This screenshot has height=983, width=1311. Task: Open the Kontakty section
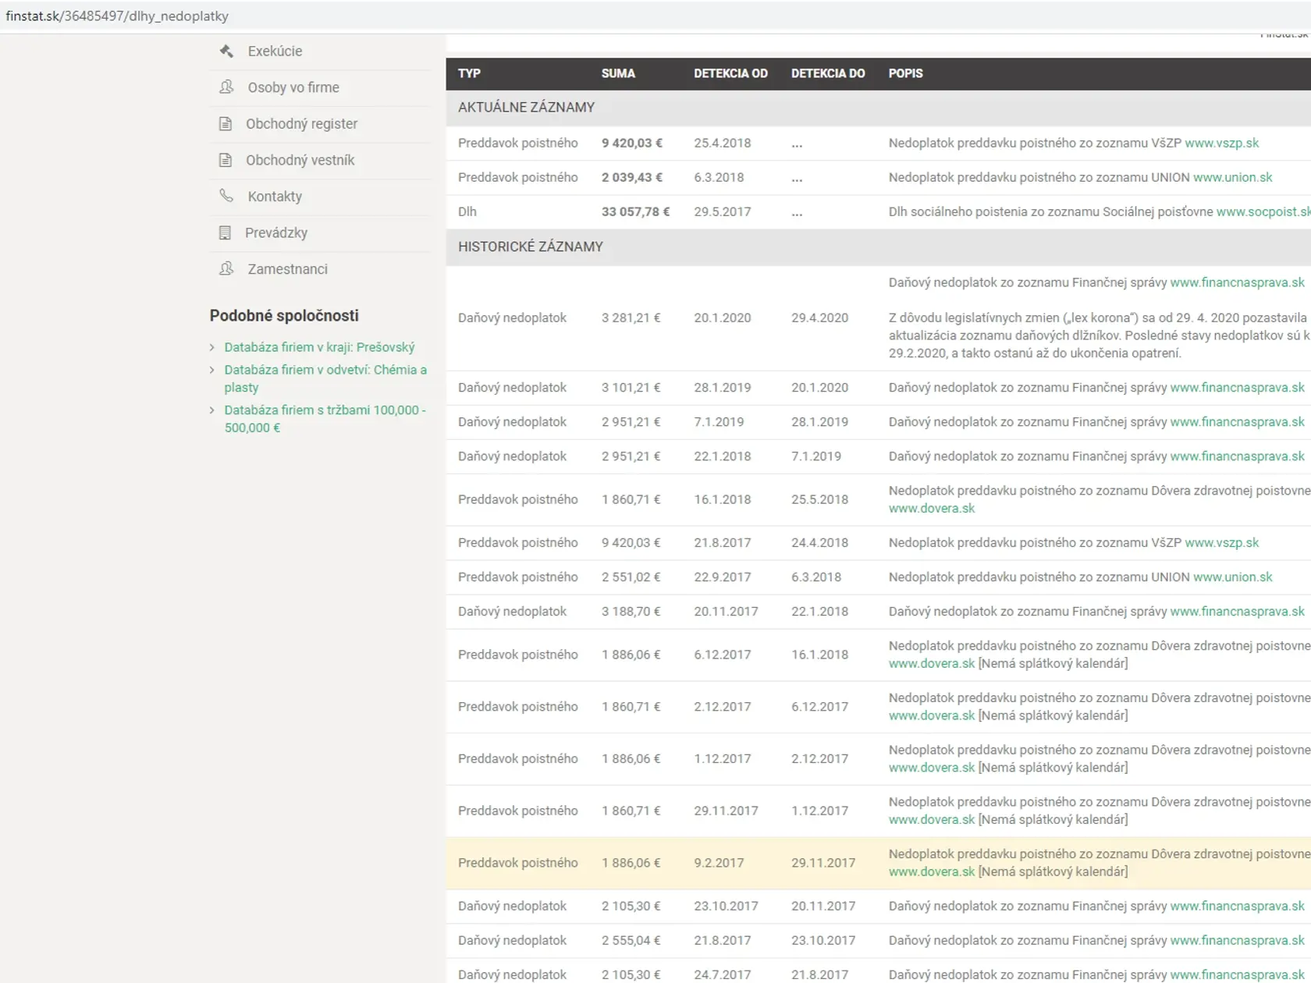coord(275,196)
